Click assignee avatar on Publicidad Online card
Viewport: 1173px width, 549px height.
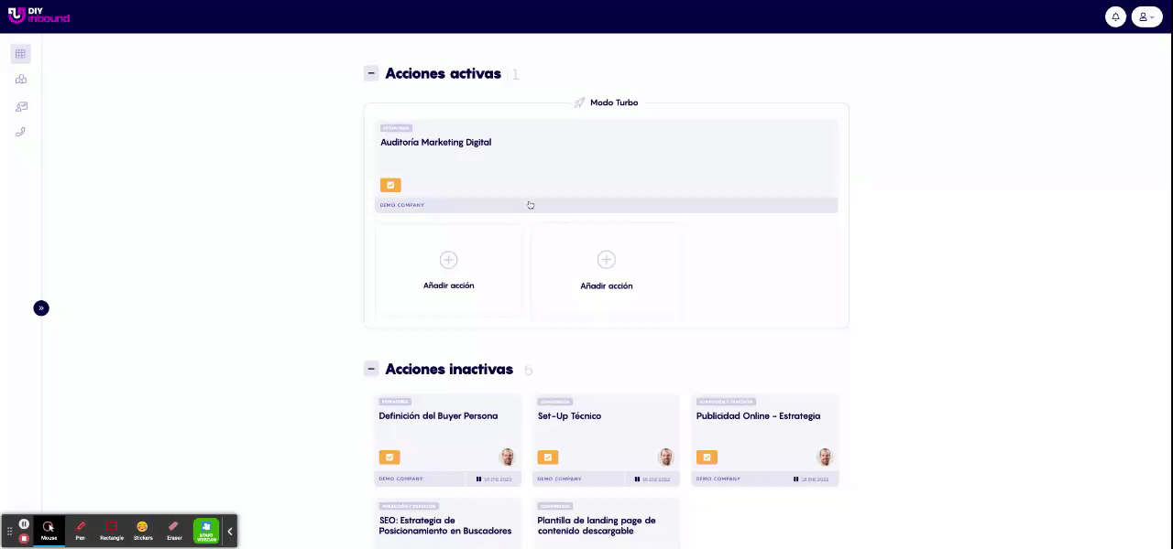825,457
